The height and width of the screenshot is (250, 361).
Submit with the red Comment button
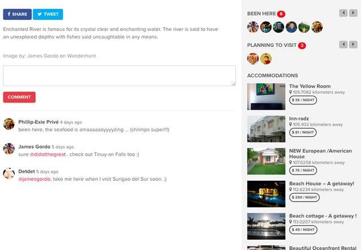19,97
